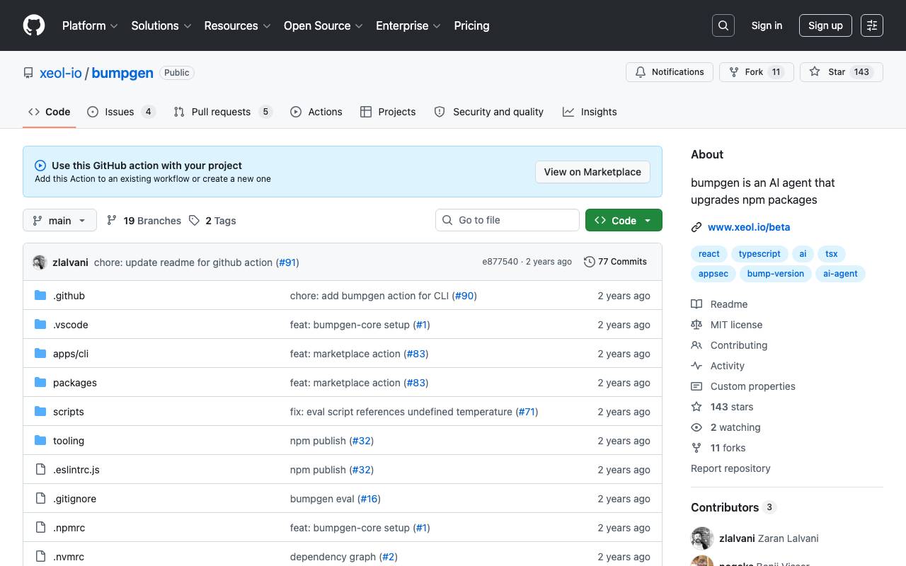The height and width of the screenshot is (566, 906).
Task: Click the pulse icon beside Activity
Action: coord(696,366)
